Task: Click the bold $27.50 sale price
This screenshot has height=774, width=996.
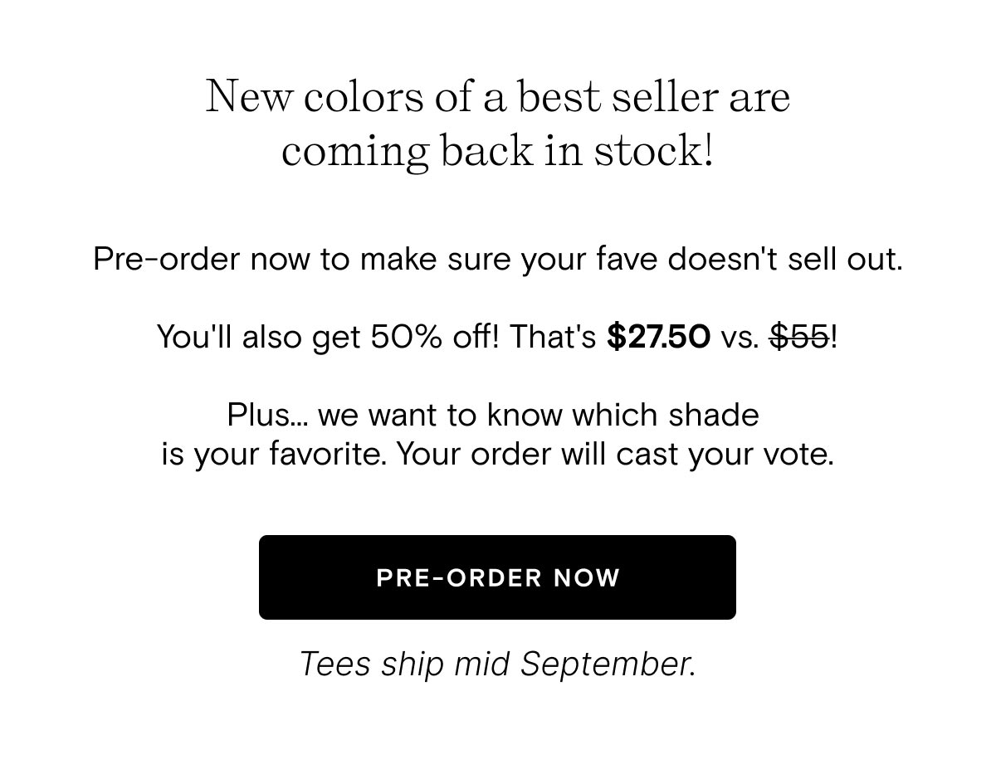Action: pos(658,337)
